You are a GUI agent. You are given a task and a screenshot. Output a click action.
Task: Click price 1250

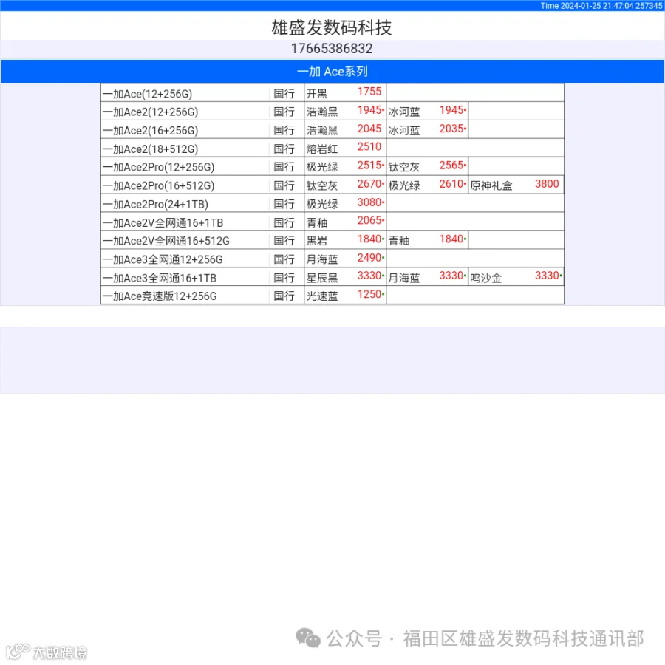tap(369, 294)
